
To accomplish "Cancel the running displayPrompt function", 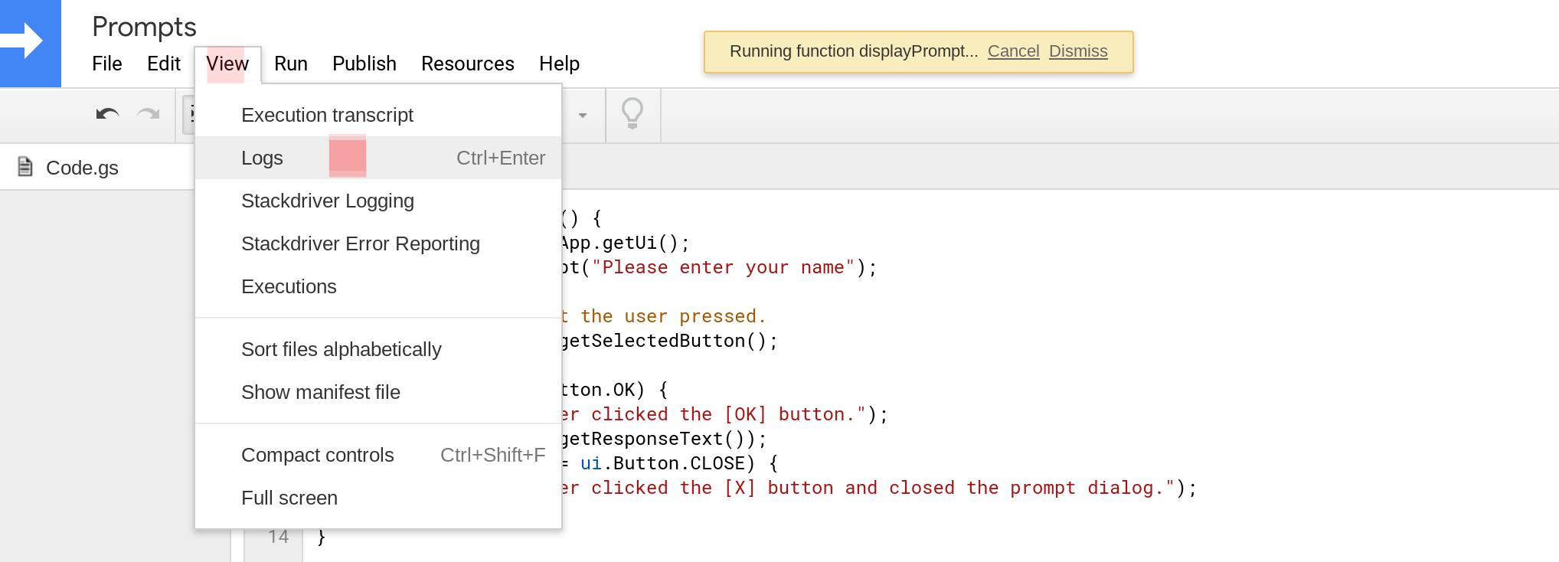I will point(1013,51).
